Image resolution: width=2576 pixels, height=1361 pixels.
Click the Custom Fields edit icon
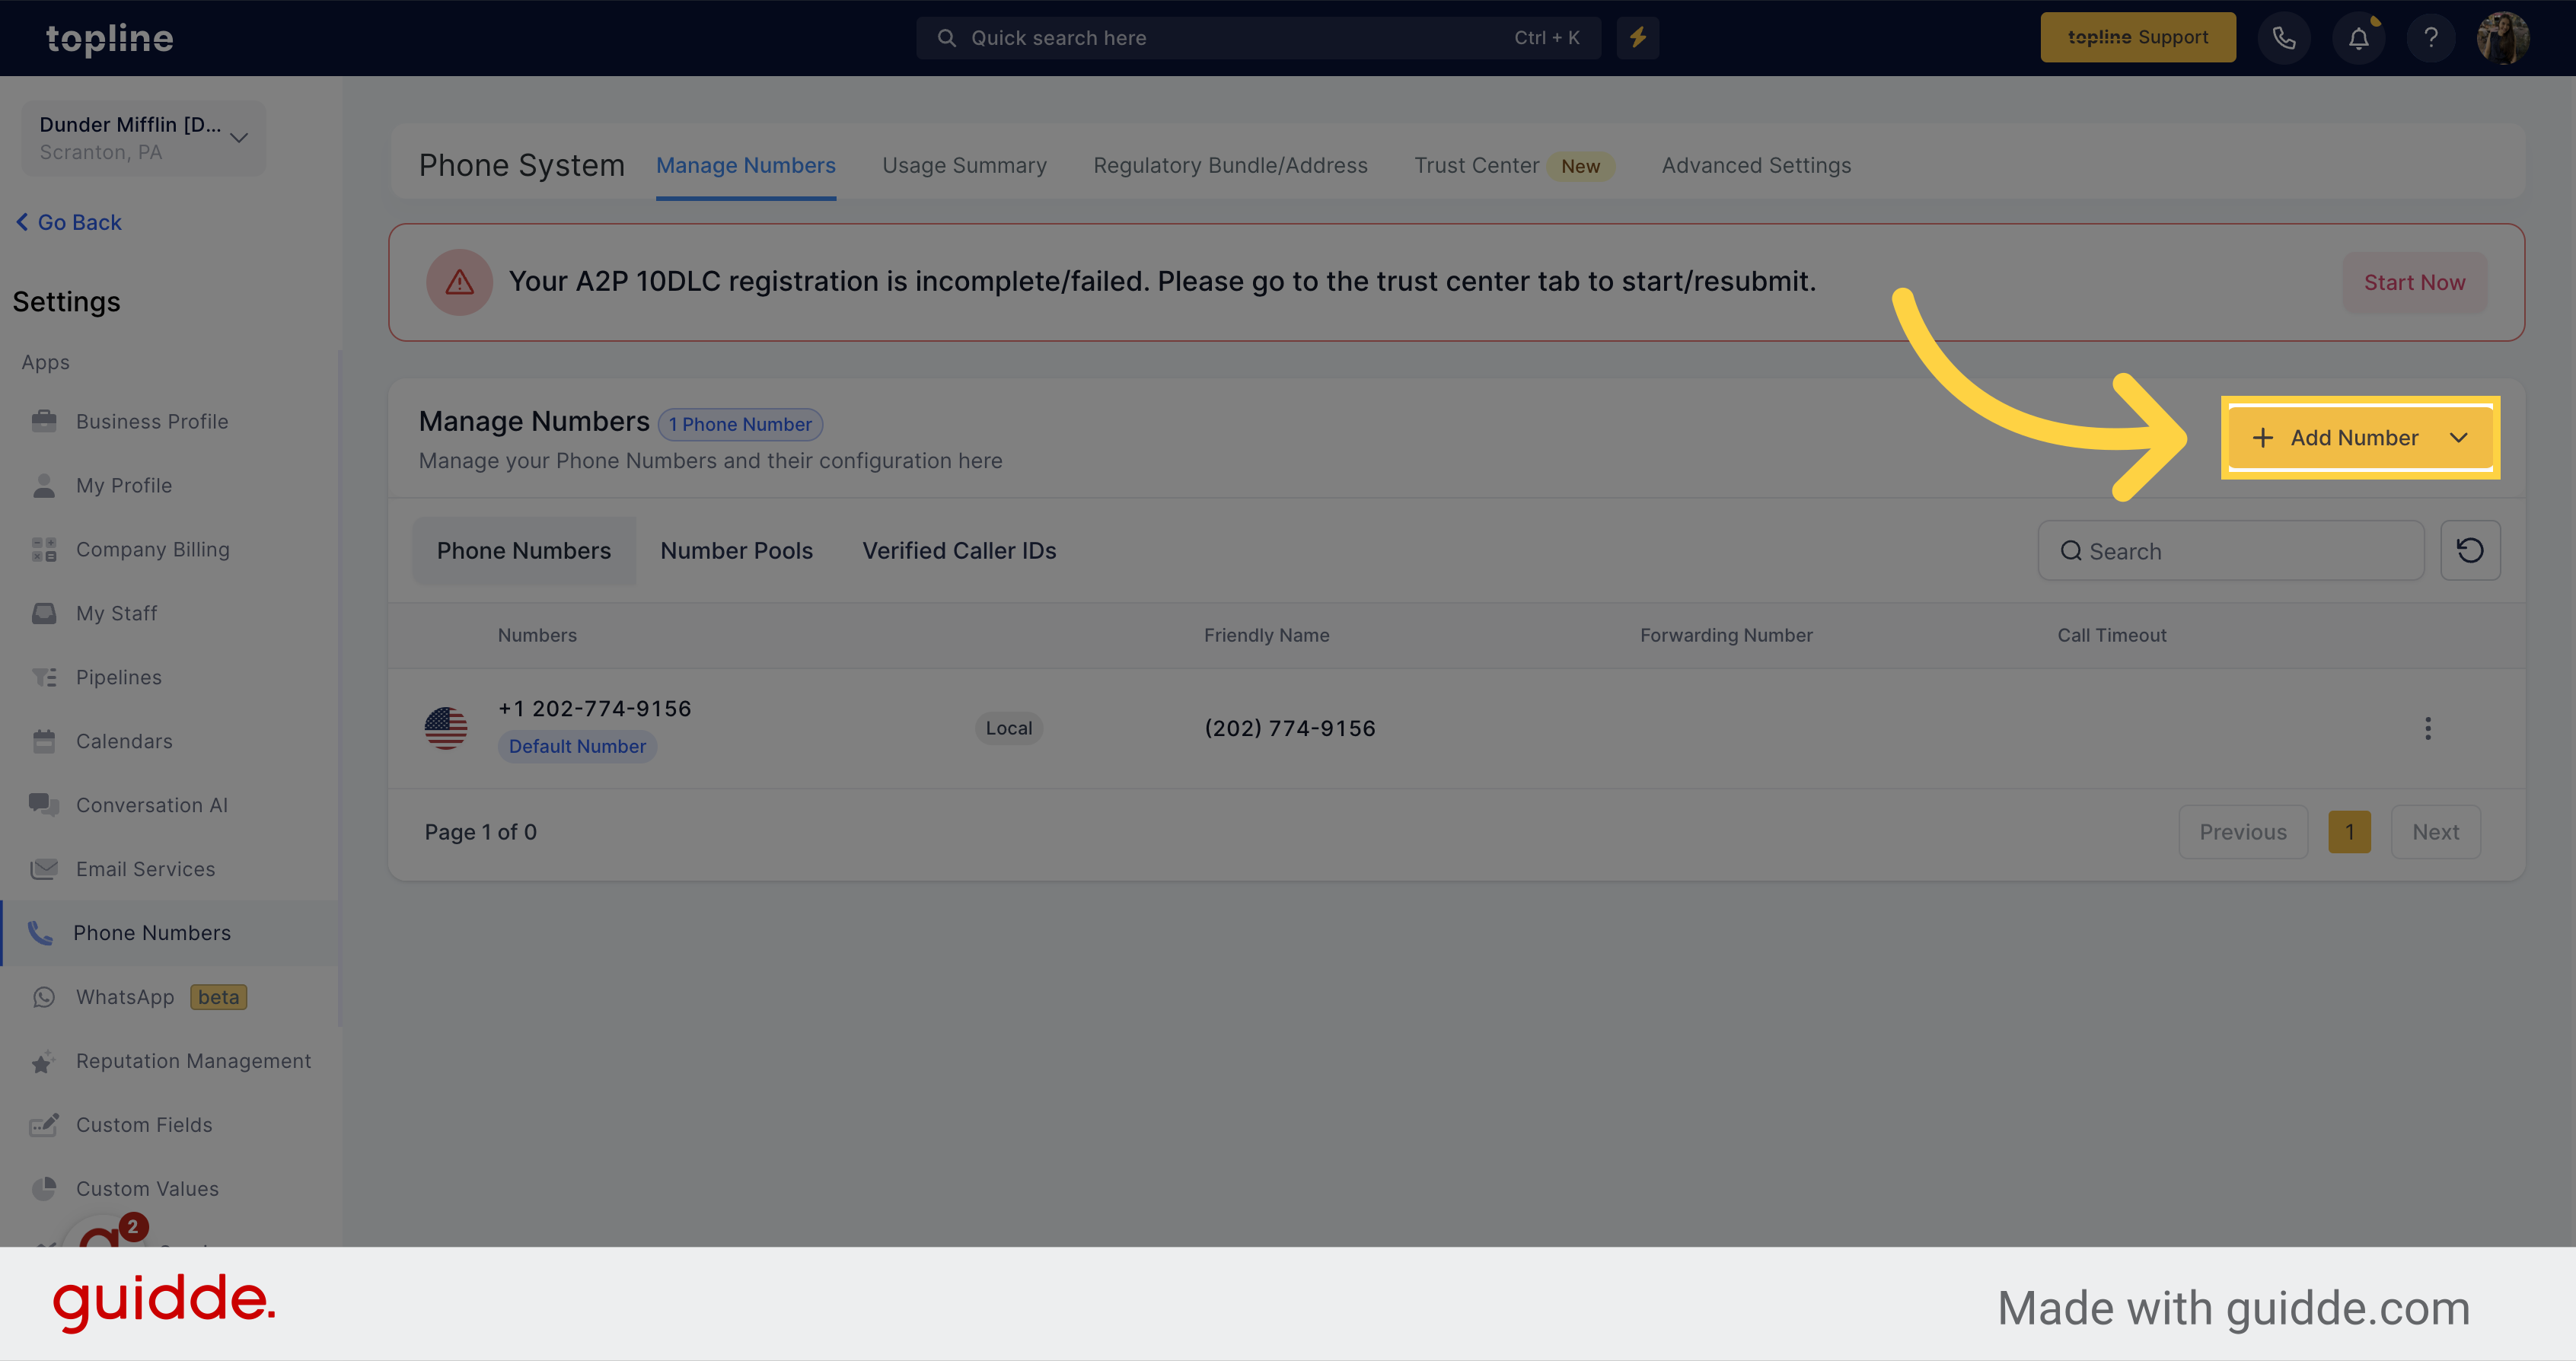(x=44, y=1125)
